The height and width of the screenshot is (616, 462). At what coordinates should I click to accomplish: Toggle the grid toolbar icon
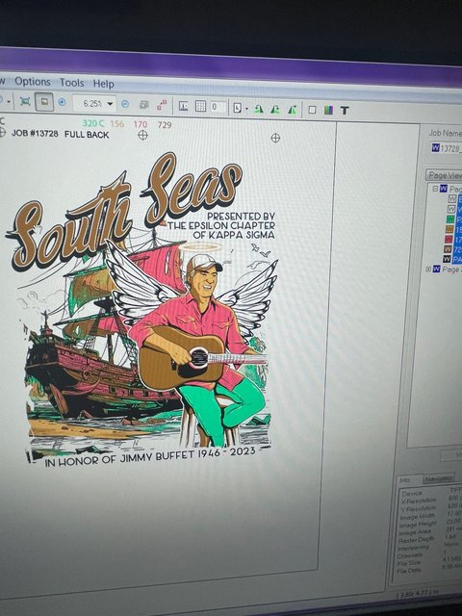[x=200, y=106]
